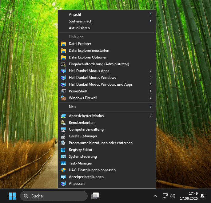Expand the Sortieren nach submenu arrow
The image size is (211, 203).
click(x=150, y=21)
